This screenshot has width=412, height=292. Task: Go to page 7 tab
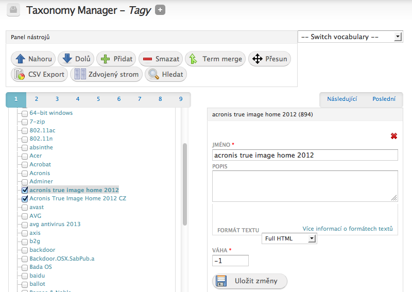click(x=140, y=99)
